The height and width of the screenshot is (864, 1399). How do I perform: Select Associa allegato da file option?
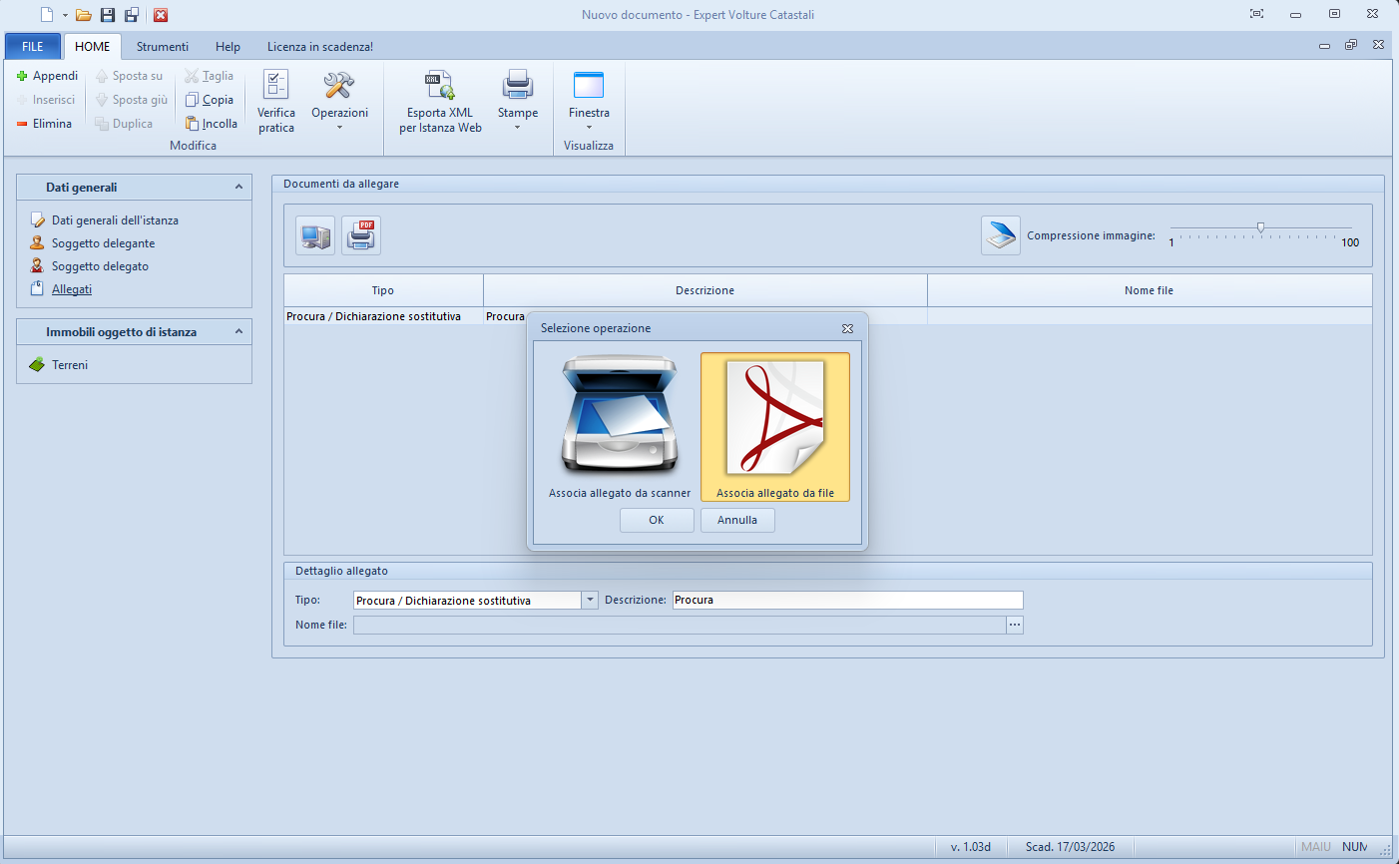774,426
